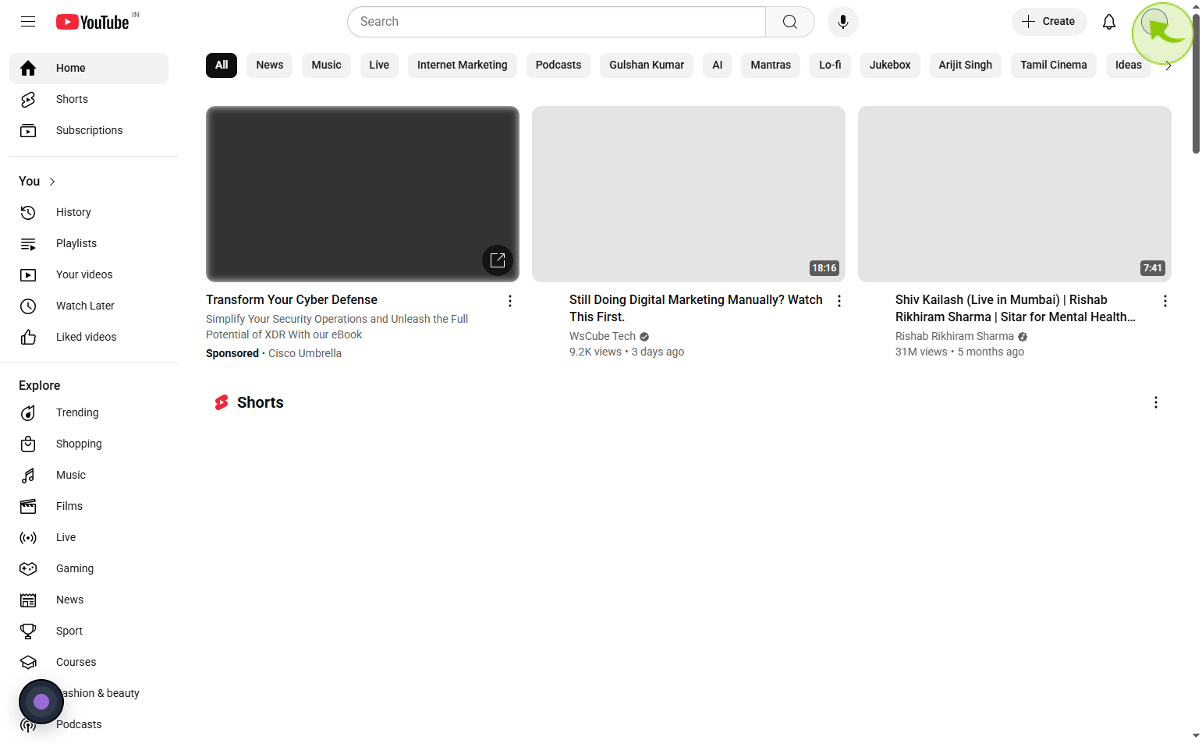This screenshot has width=1202, height=743.
Task: Open options menu for WsCube Tech video
Action: click(839, 301)
